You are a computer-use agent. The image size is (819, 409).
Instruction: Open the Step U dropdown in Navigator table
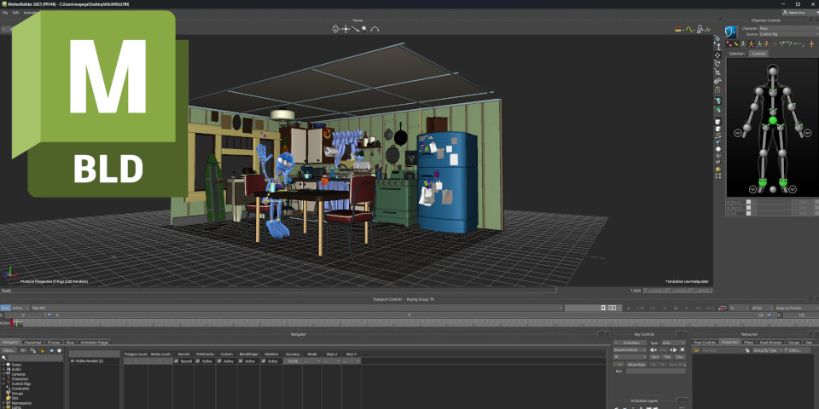pyautogui.click(x=332, y=361)
